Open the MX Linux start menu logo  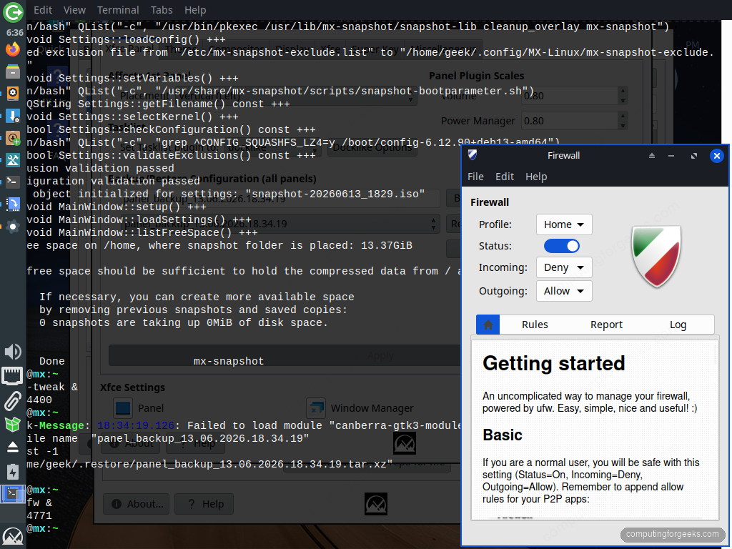click(x=13, y=537)
